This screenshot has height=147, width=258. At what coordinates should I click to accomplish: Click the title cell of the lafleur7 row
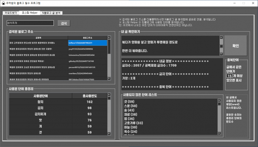pos(38,43)
